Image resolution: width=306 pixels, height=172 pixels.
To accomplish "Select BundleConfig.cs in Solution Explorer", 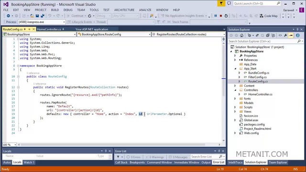I will coord(259,73).
